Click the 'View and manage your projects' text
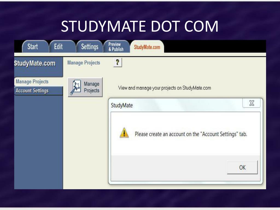 (164, 88)
